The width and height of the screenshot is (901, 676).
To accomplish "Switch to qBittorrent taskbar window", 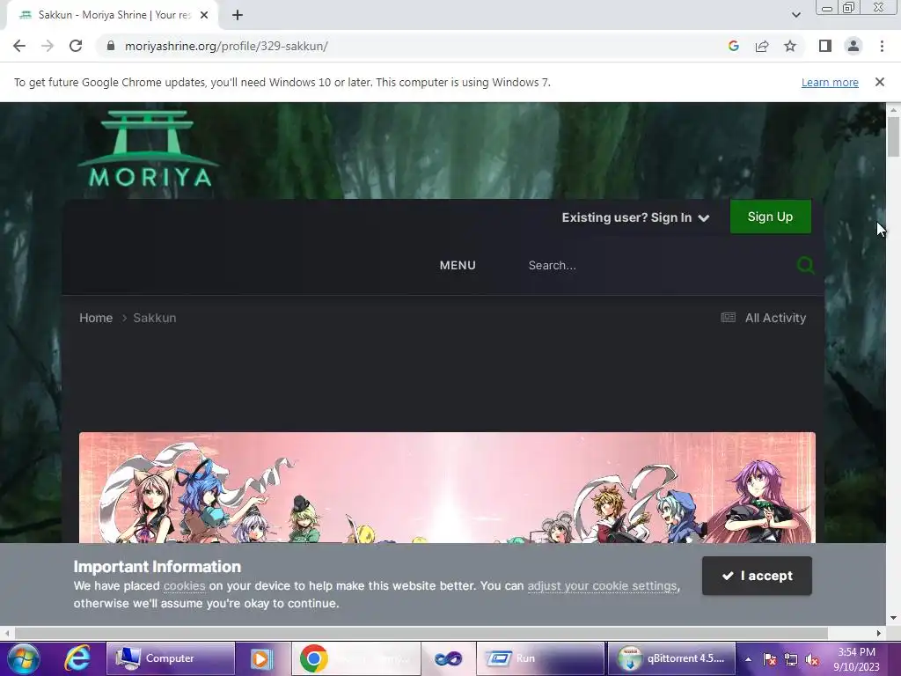I will [x=671, y=658].
